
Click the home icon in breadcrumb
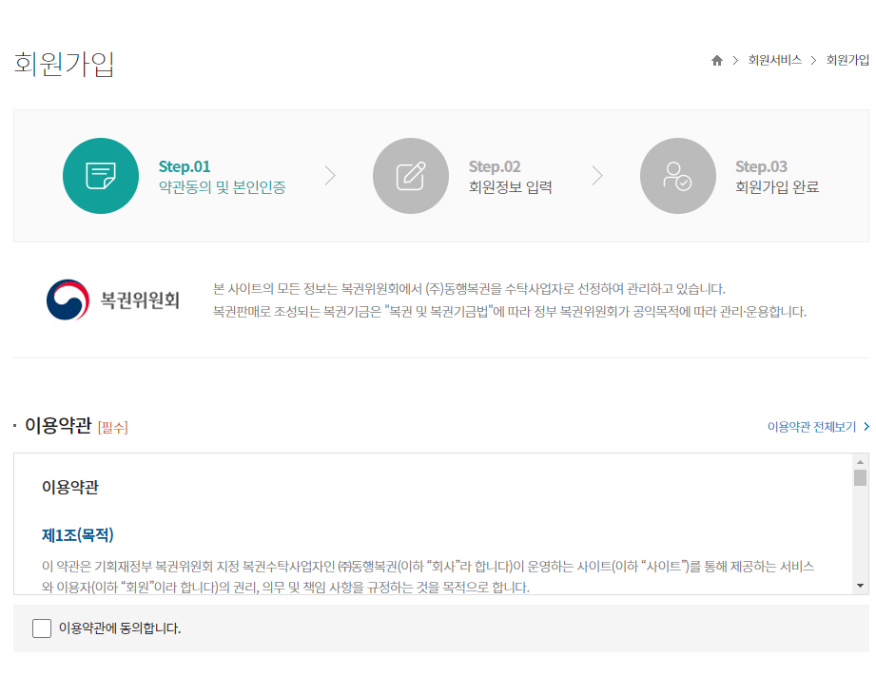717,60
